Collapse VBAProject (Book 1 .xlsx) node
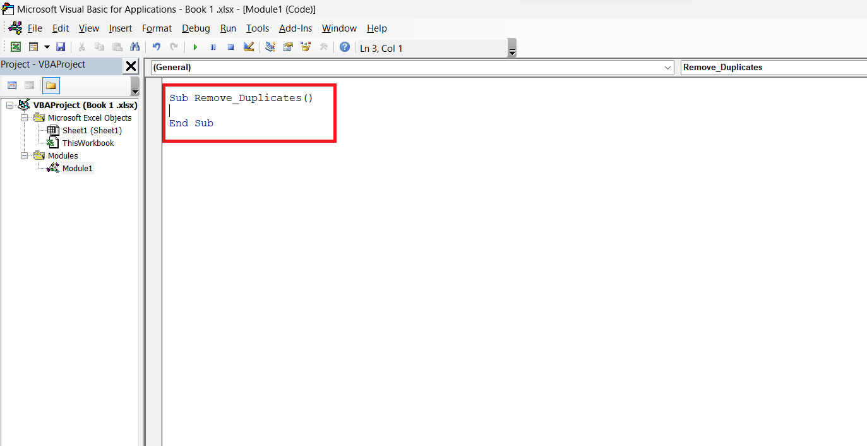The image size is (867, 446). coord(9,105)
